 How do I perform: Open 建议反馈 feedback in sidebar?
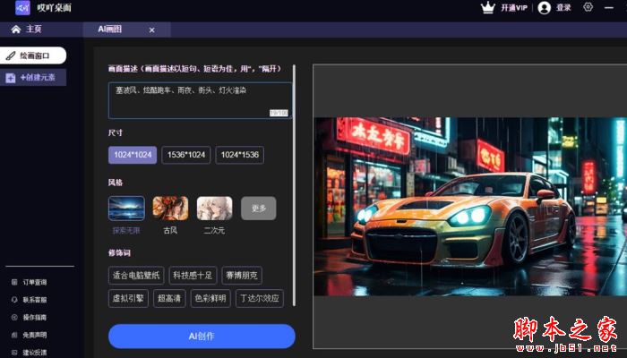click(x=33, y=352)
